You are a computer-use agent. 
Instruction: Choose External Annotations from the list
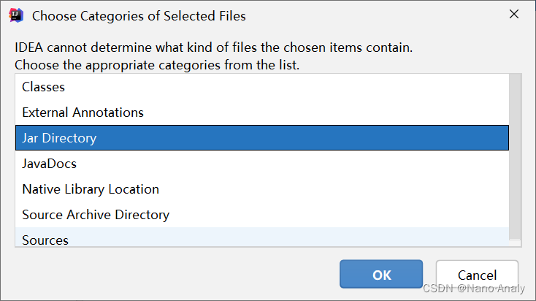click(x=83, y=113)
